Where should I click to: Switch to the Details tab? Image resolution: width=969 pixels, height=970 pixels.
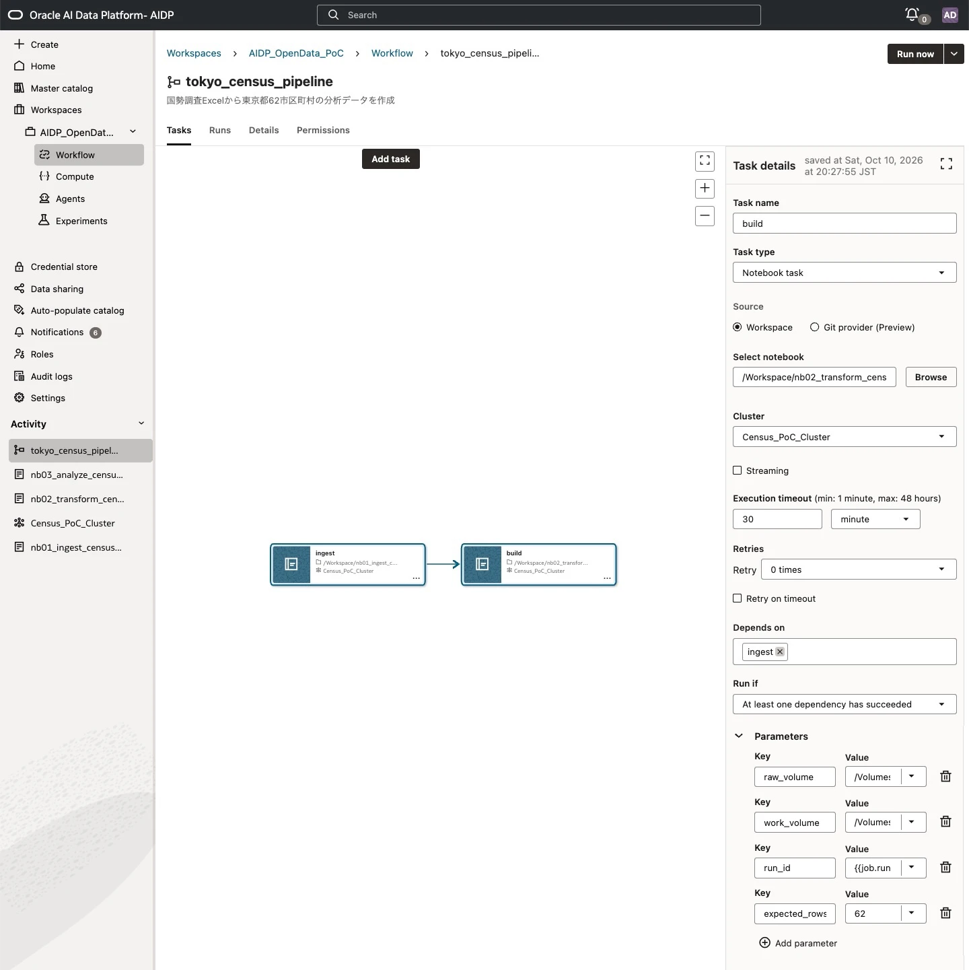pyautogui.click(x=264, y=130)
